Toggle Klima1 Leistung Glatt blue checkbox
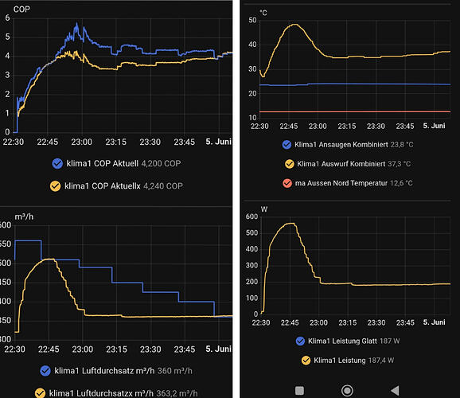The width and height of the screenshot is (460, 398). tap(300, 341)
